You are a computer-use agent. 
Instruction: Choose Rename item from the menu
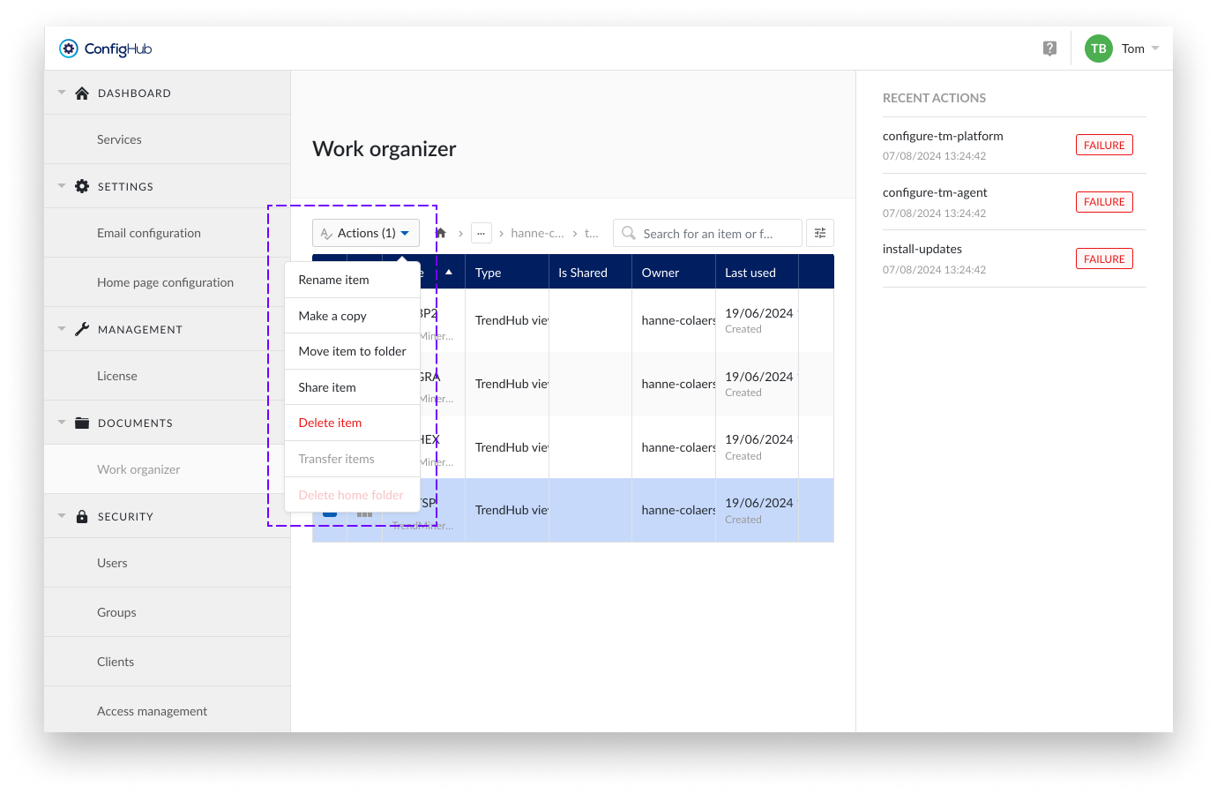click(333, 280)
